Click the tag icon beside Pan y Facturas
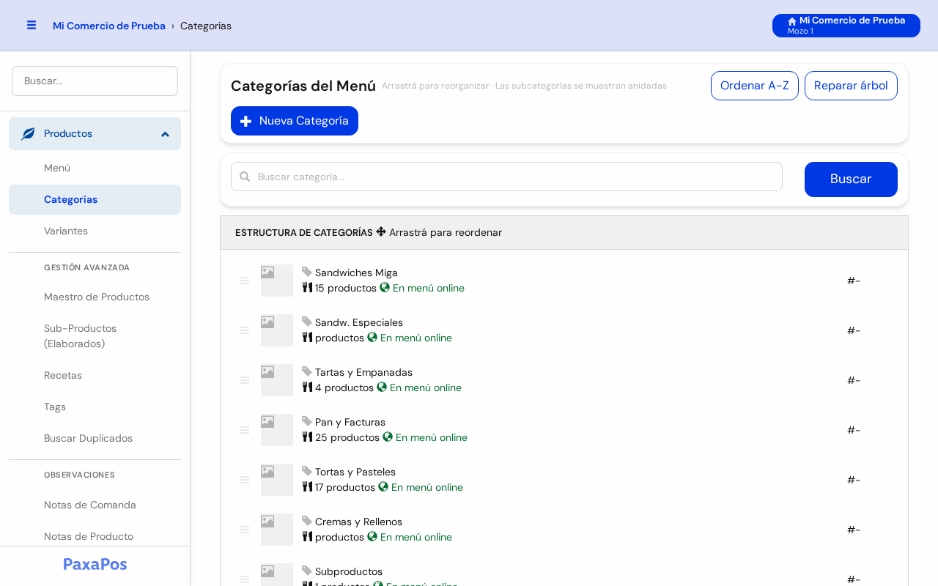This screenshot has height=586, width=938. click(x=307, y=421)
